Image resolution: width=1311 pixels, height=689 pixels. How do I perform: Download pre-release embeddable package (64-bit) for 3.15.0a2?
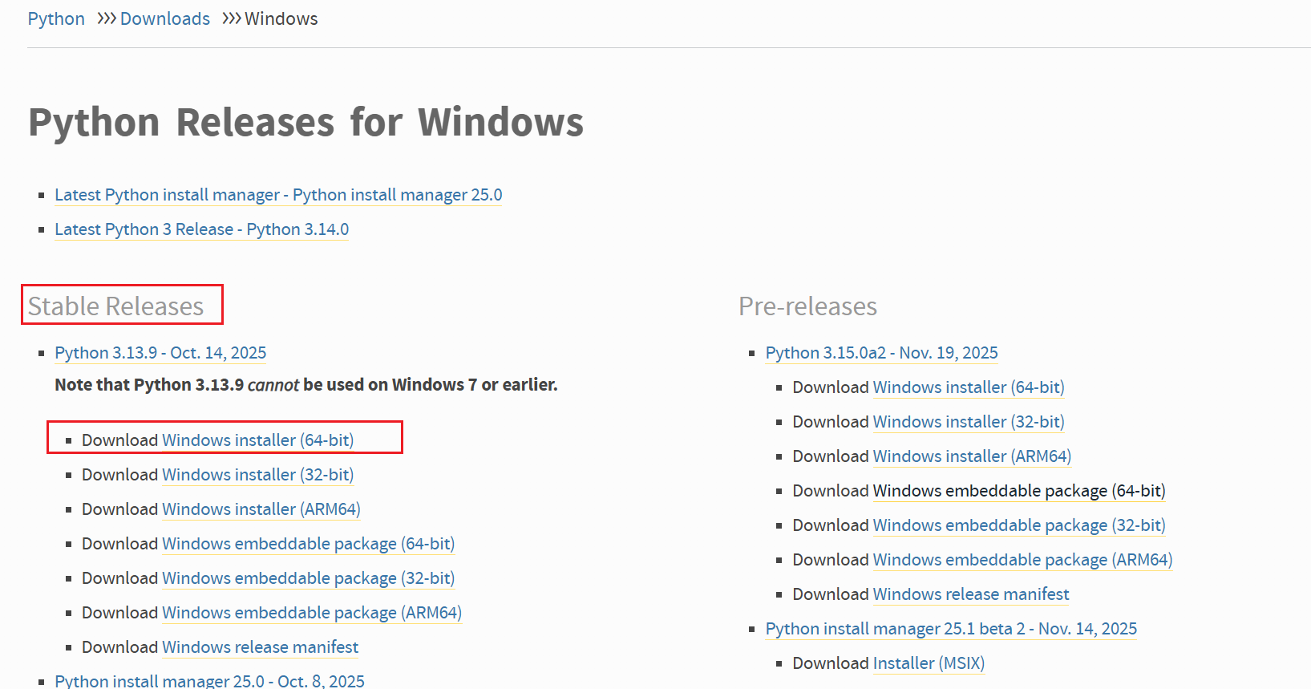coord(1019,491)
